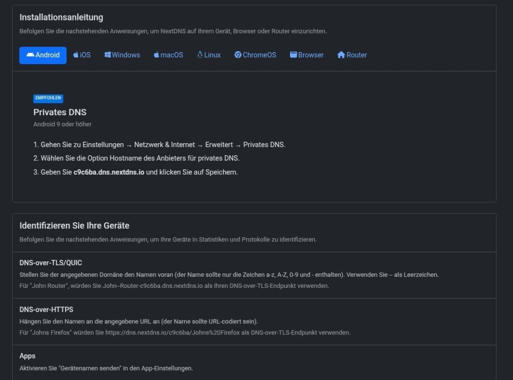Viewport: 513px width, 380px height.
Task: Click the John Router example line
Action: pos(174,286)
